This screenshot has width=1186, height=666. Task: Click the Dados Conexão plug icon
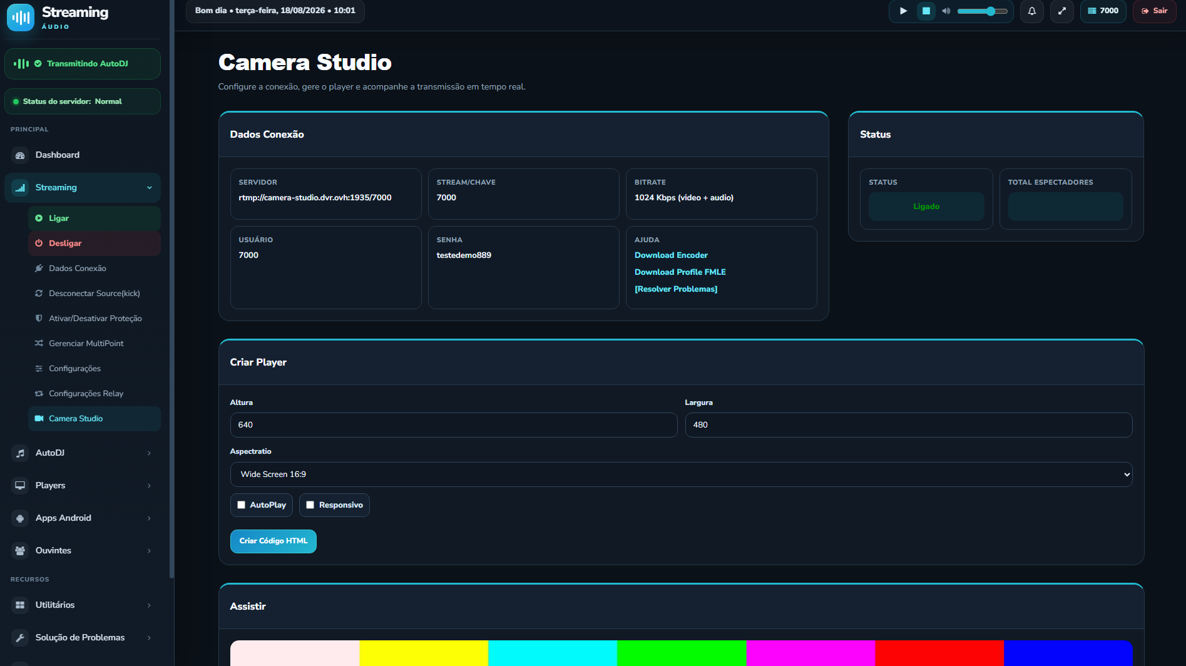(39, 269)
